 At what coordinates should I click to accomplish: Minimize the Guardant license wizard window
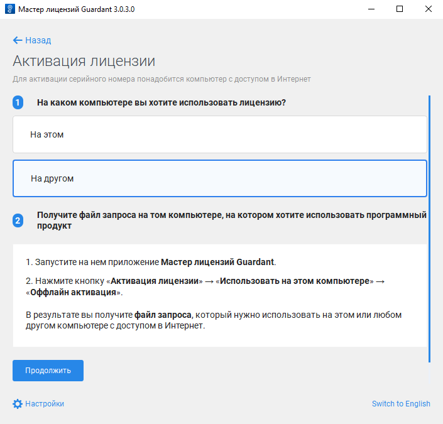click(x=371, y=9)
